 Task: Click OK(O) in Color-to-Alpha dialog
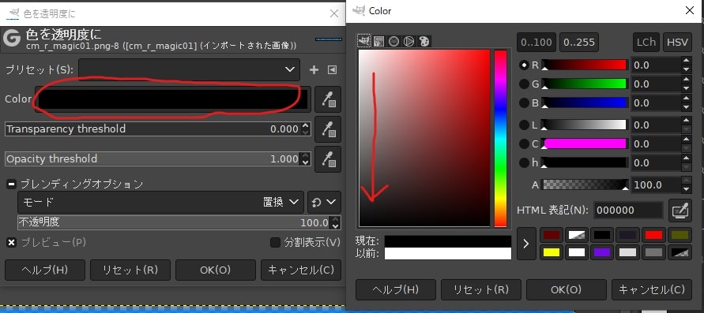[216, 270]
